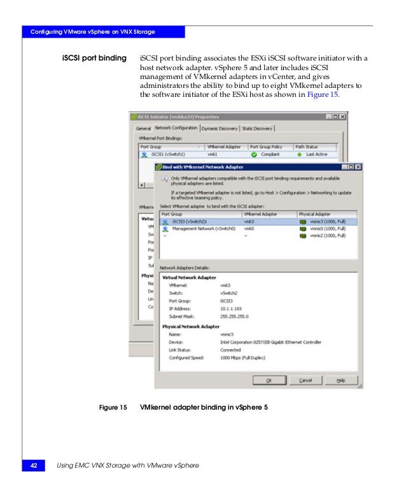Screen dimensions: 406x488
Task: Click the vmnic3 physical adapter NIC icon
Action: pyautogui.click(x=303, y=222)
